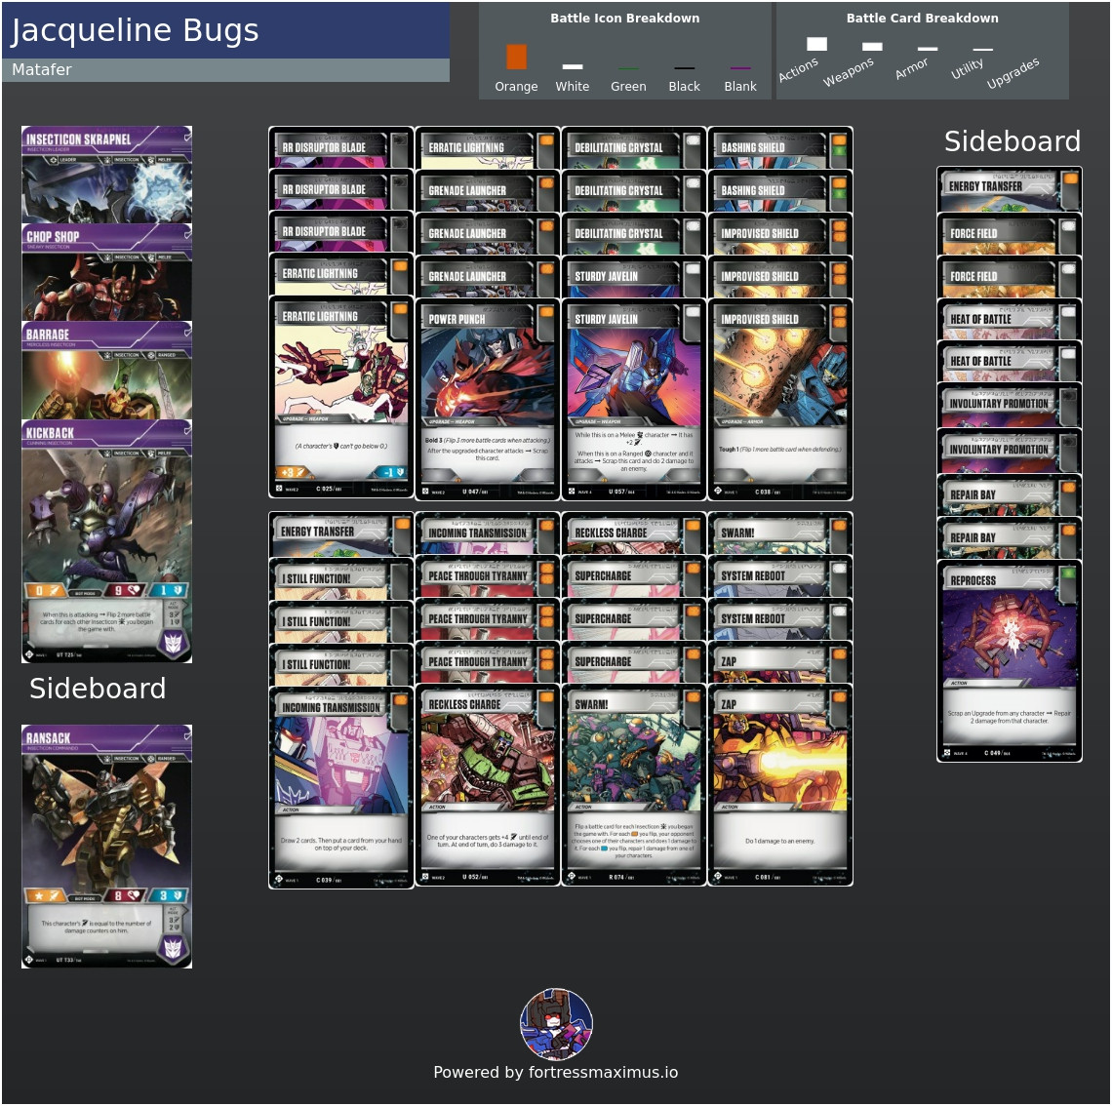Image resolution: width=1112 pixels, height=1106 pixels.
Task: Click the 'White' chart label
Action: 573,87
